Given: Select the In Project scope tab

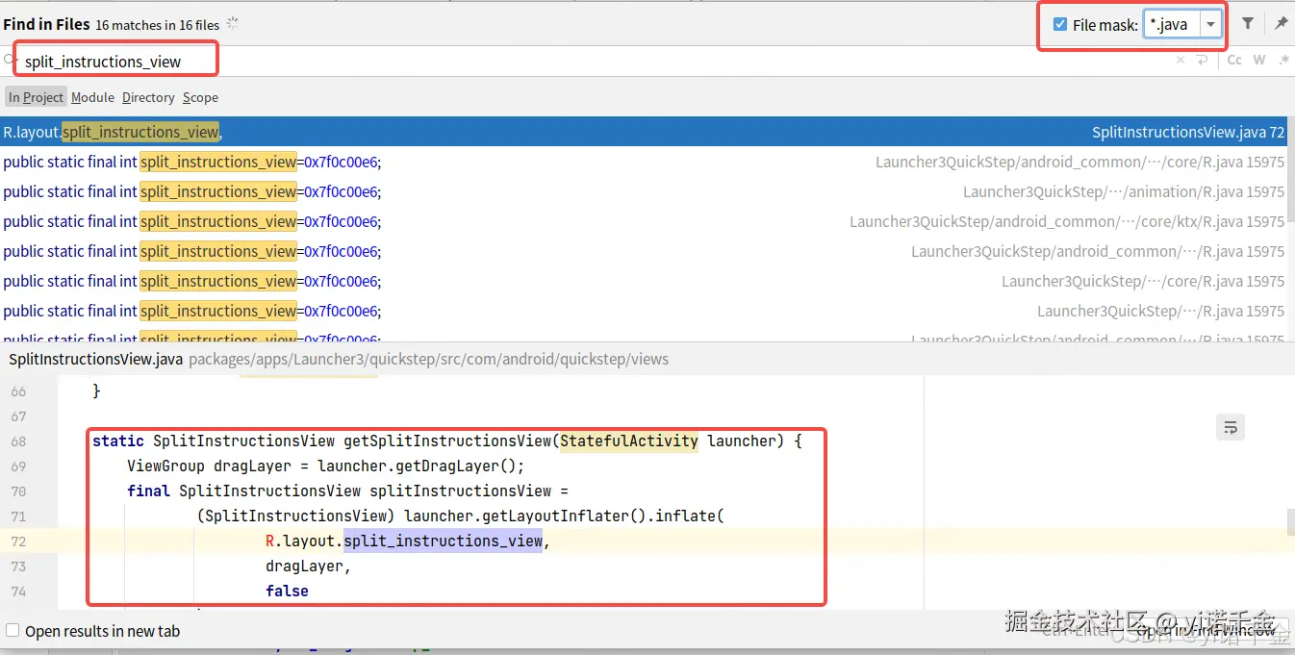Looking at the screenshot, I should (x=37, y=97).
